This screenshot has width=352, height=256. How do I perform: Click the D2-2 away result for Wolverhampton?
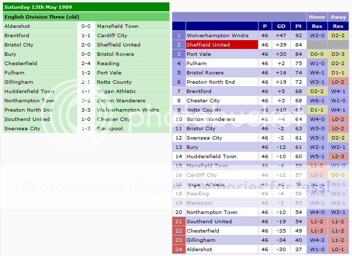[x=338, y=35]
